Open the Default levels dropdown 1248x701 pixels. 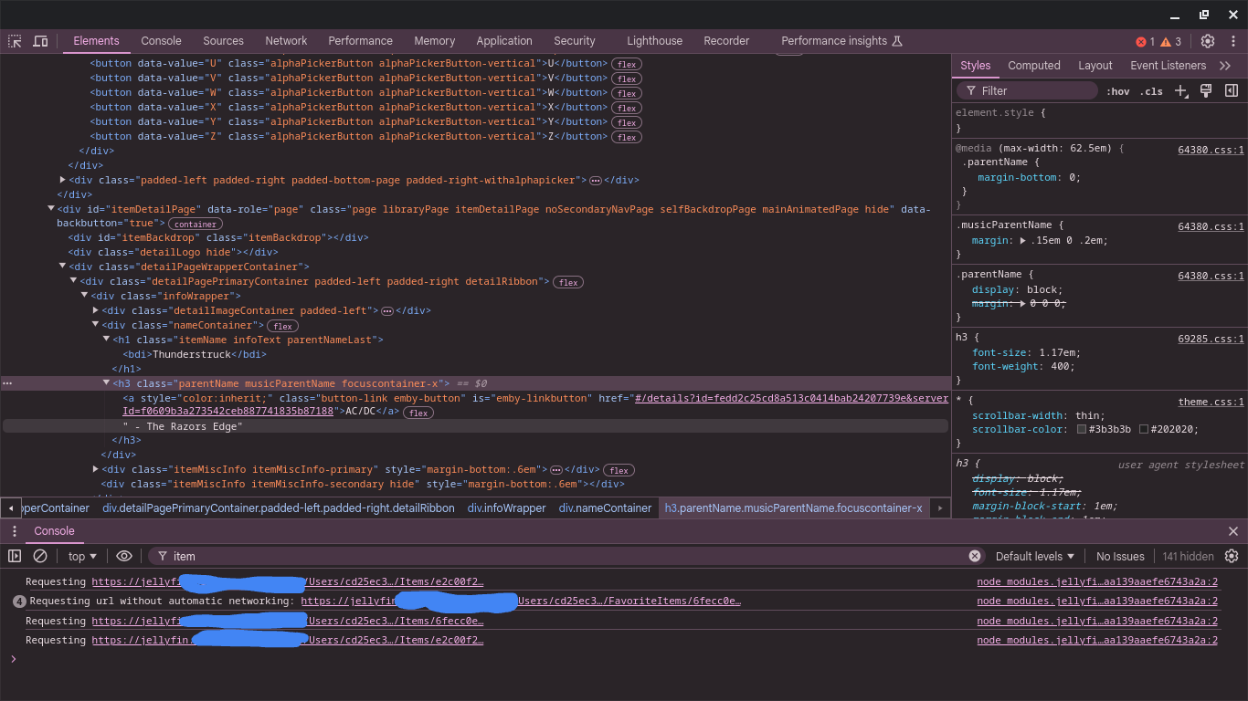(x=1034, y=556)
